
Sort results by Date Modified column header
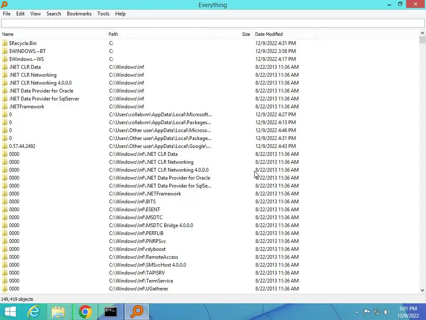285,34
